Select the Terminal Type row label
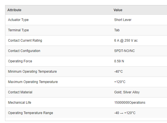The width and height of the screenshot is (167, 123). (x=18, y=30)
